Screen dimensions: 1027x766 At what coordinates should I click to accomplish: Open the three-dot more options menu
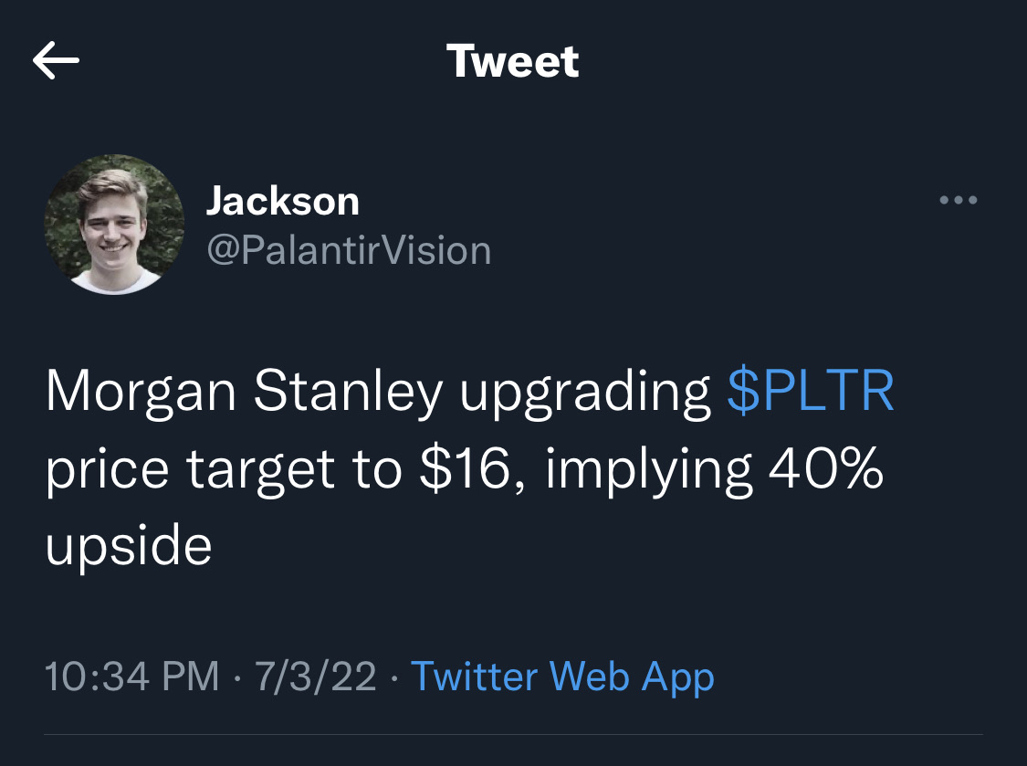click(x=958, y=200)
